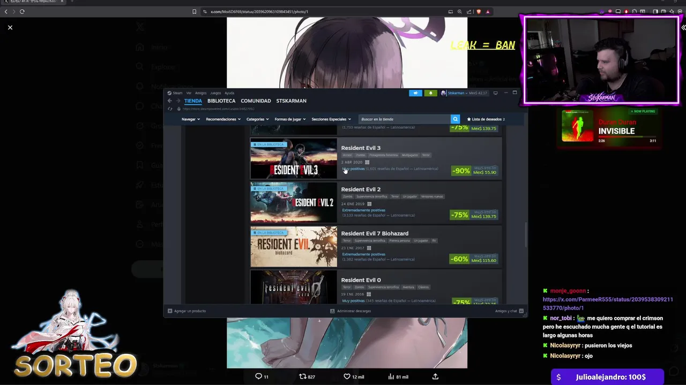Click the Invisible song progress bar
686x385 pixels.
coord(628,136)
